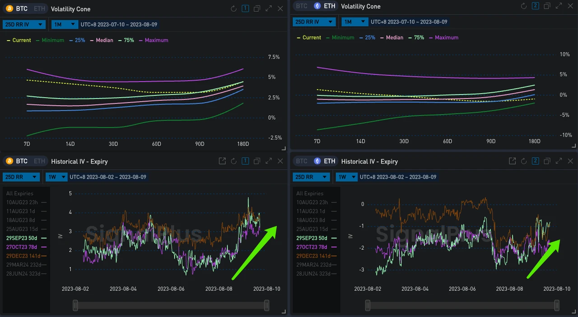Image resolution: width=578 pixels, height=317 pixels.
Task: Click left range slider handle under BTC Historical IV
Action: pos(75,306)
